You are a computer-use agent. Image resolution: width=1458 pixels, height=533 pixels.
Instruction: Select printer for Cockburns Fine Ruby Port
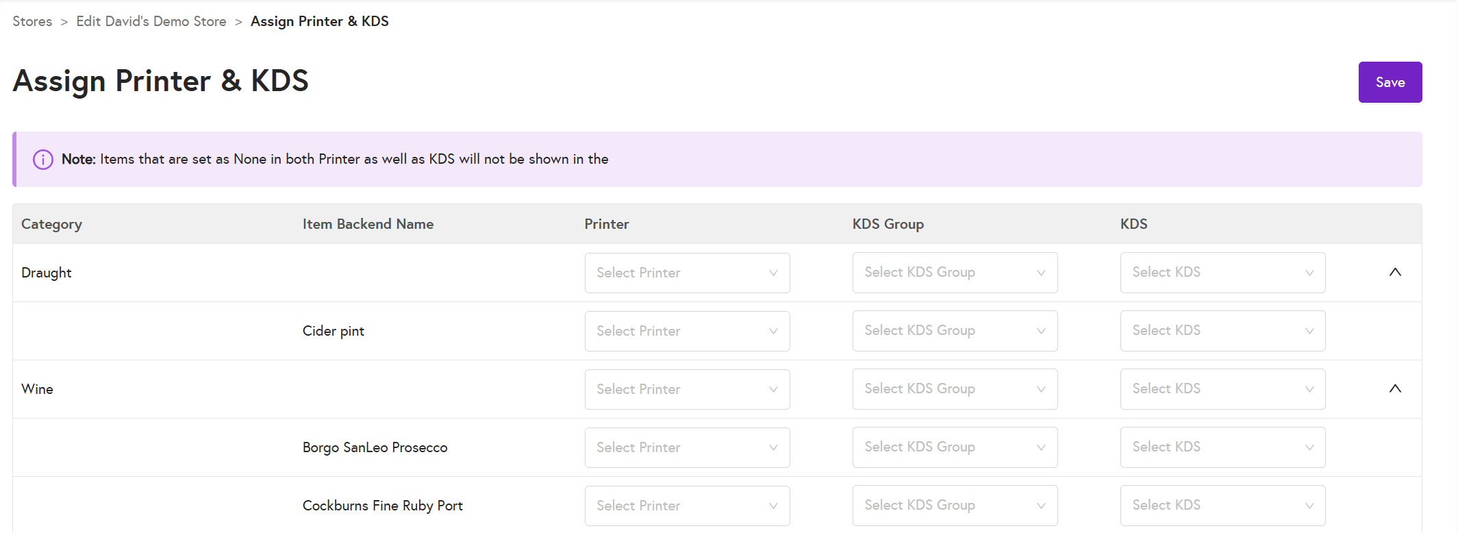[687, 506]
